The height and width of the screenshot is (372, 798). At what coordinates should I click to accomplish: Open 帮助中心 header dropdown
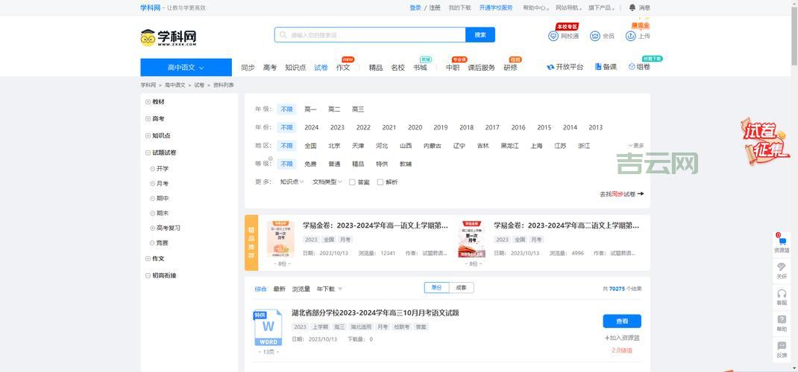click(536, 7)
